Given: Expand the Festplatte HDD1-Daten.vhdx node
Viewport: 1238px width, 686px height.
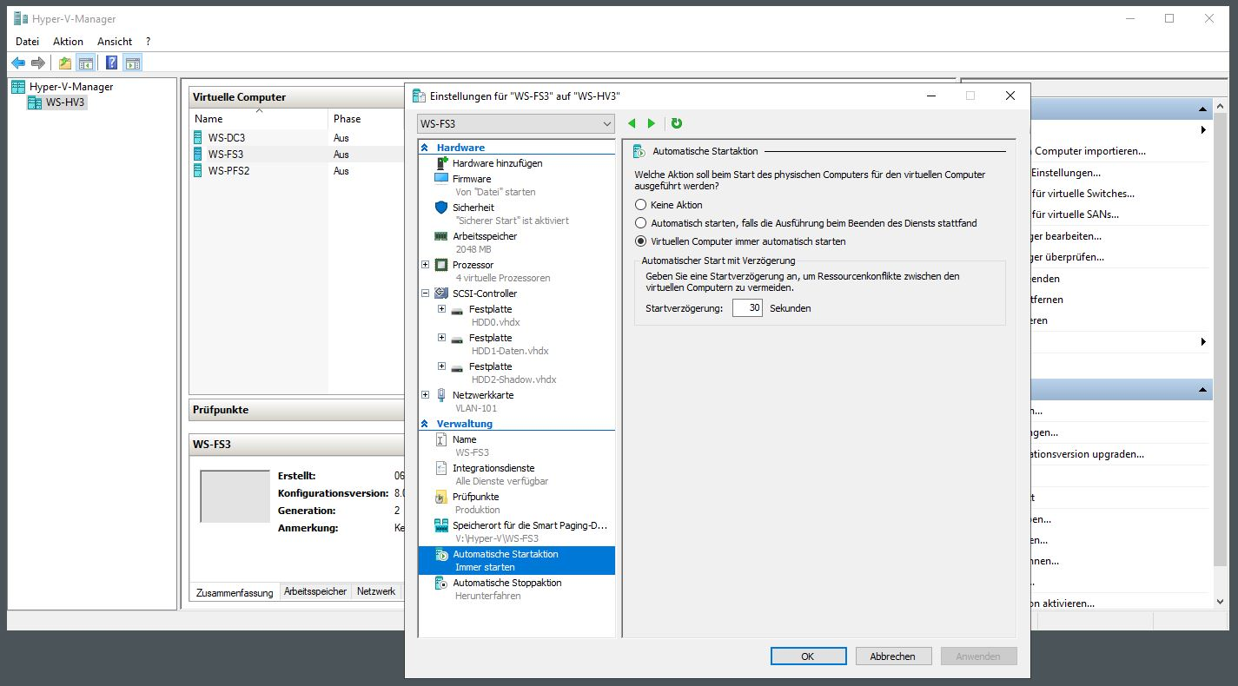Looking at the screenshot, I should pyautogui.click(x=441, y=338).
